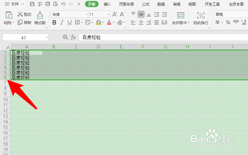
Task: Align text left
Action: coord(133,23)
